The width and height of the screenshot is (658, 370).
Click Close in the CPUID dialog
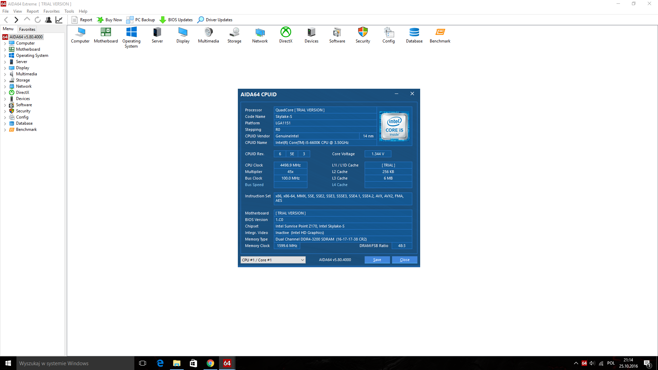[x=404, y=260]
